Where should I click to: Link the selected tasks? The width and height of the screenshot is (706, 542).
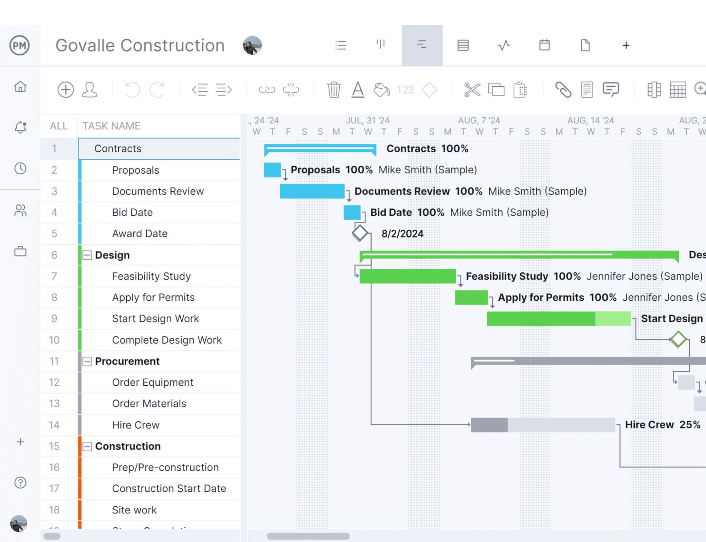(x=268, y=90)
